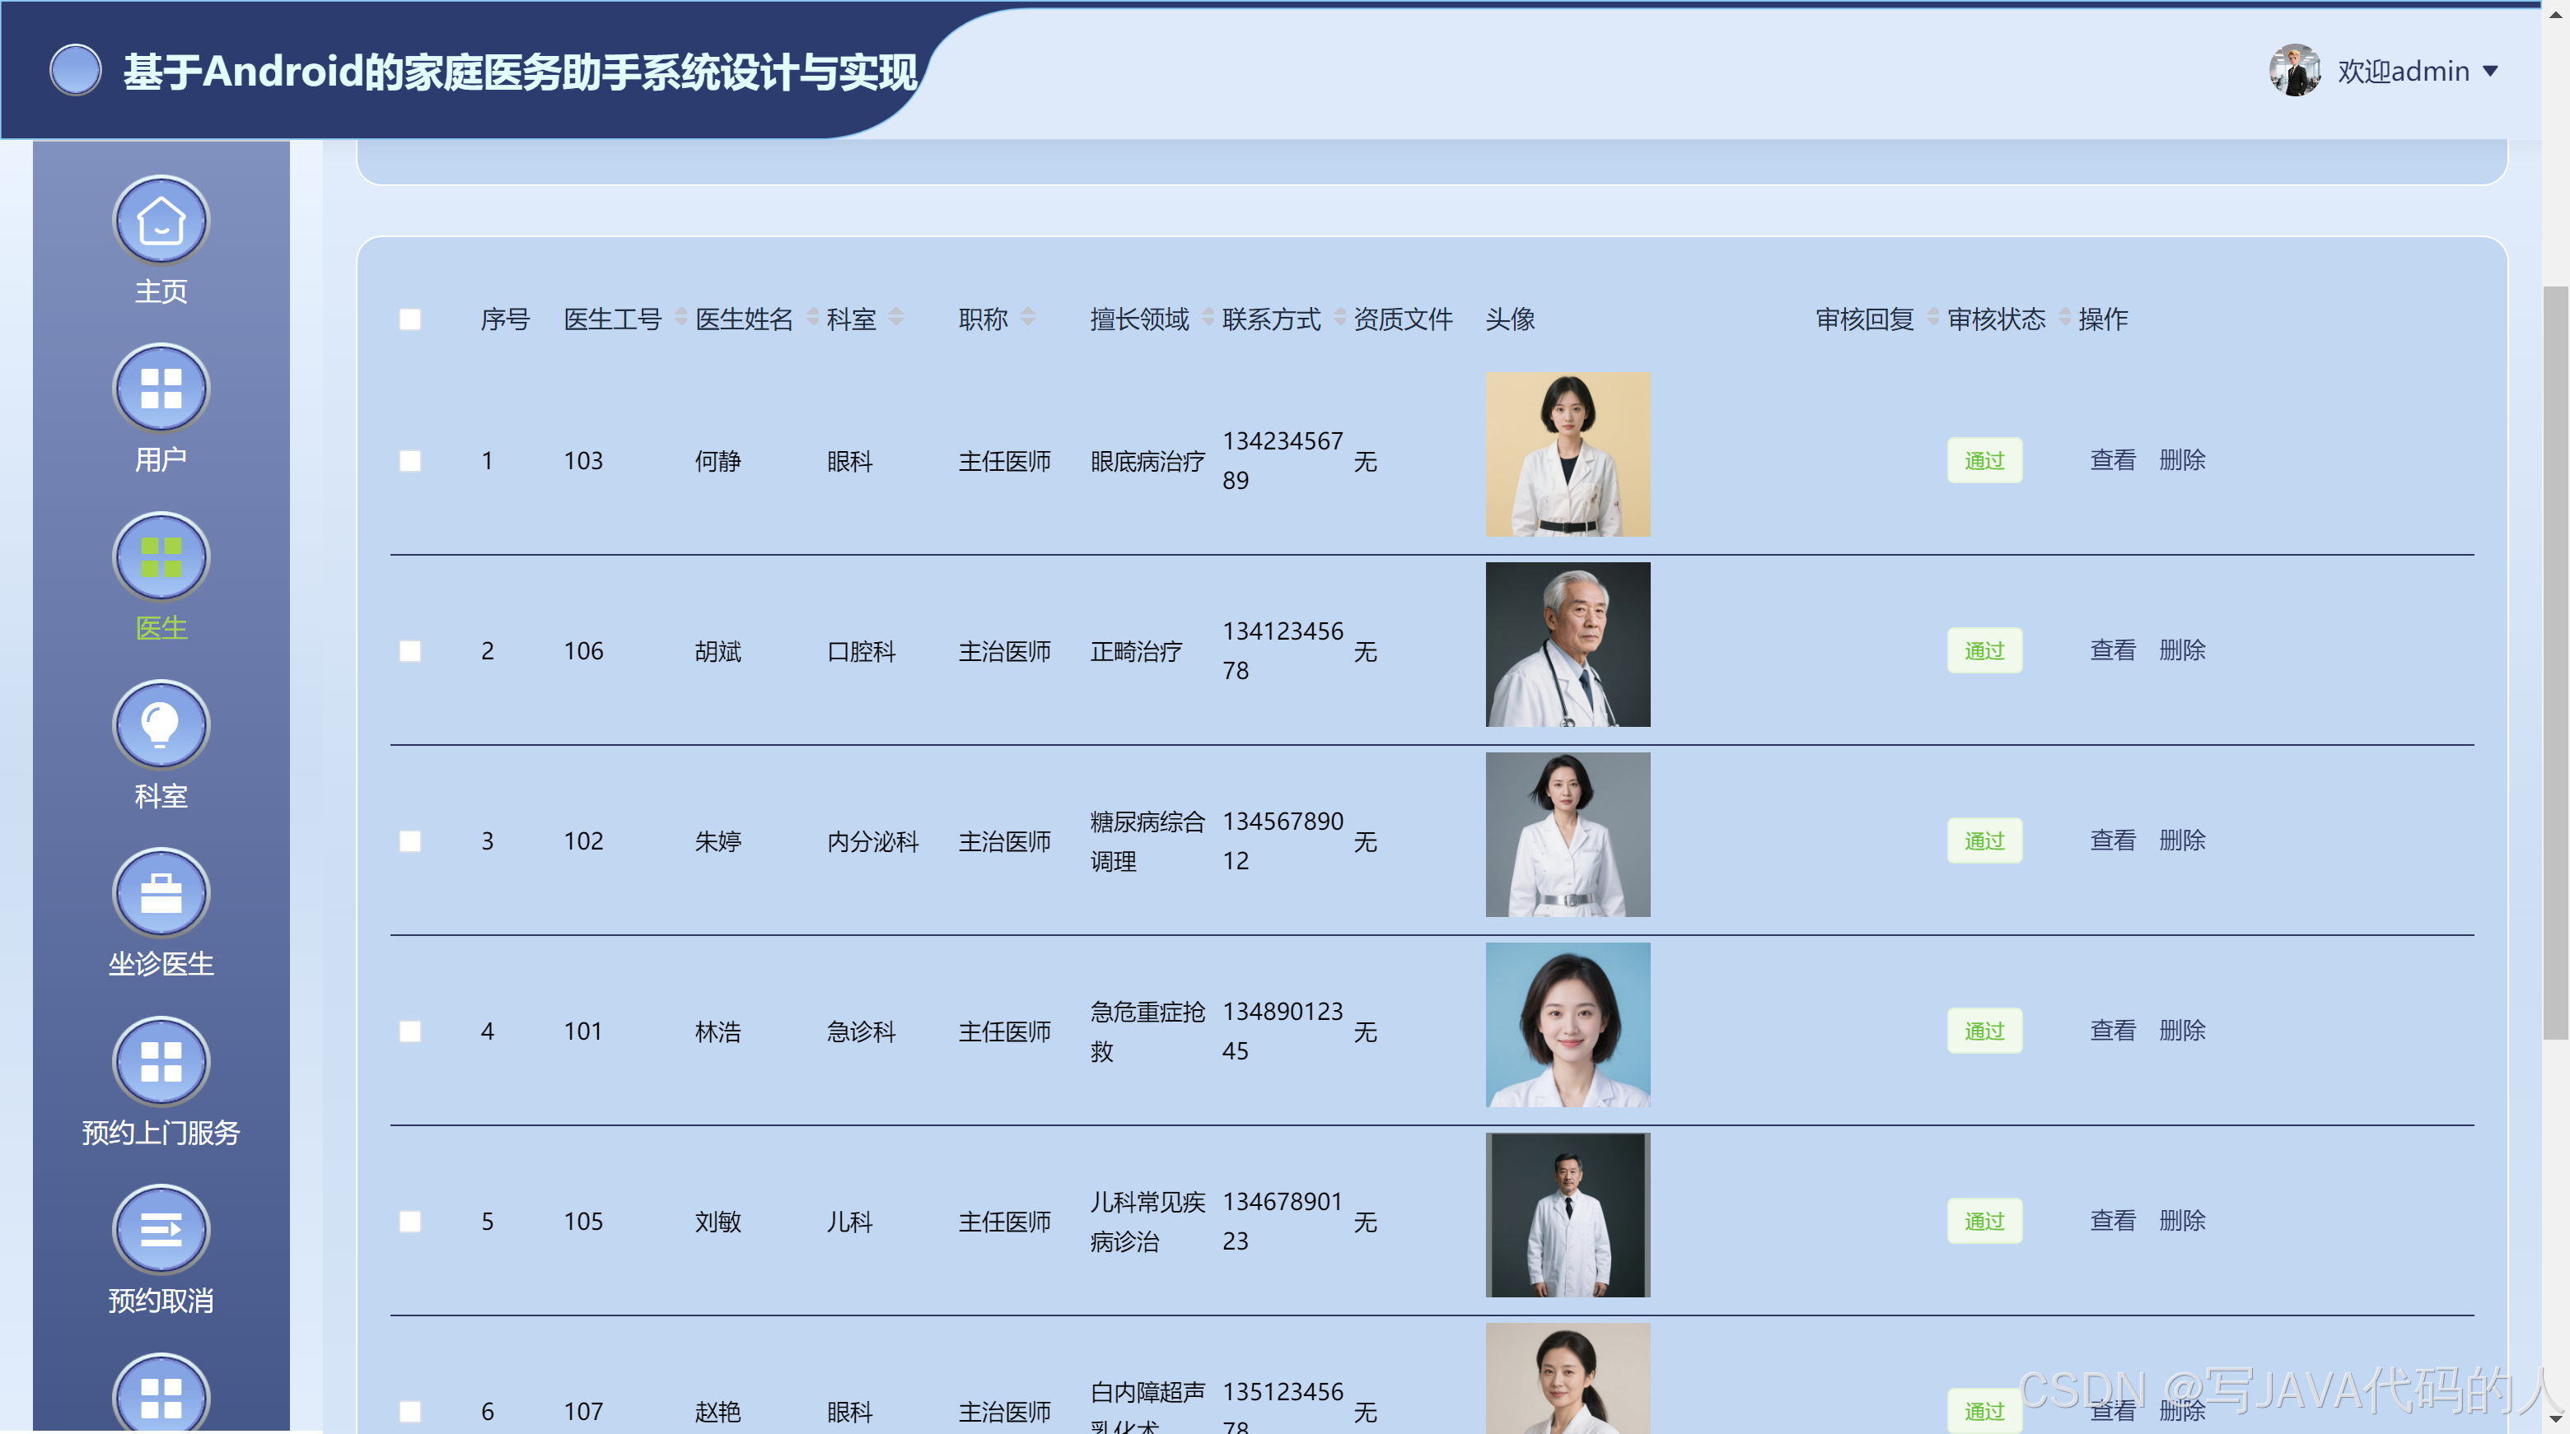
Task: Open the 用户 users grid icon
Action: point(161,389)
